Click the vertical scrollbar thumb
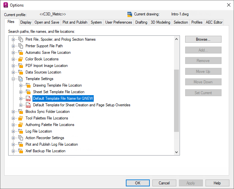 (x=176, y=100)
